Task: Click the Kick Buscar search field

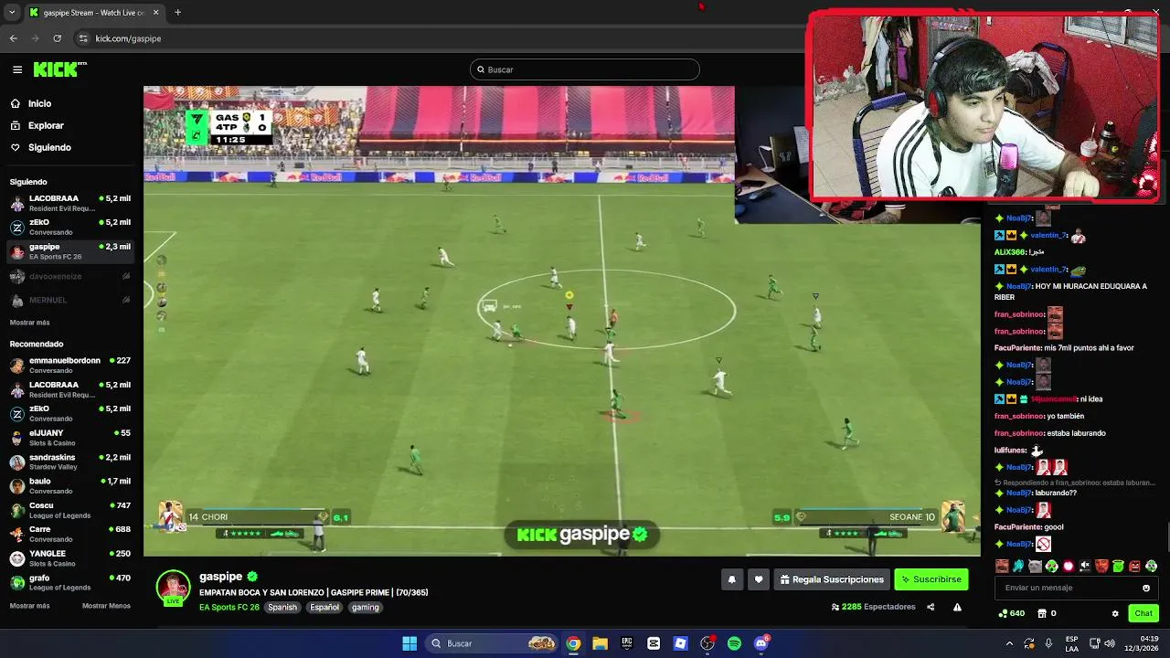Action: [x=585, y=69]
